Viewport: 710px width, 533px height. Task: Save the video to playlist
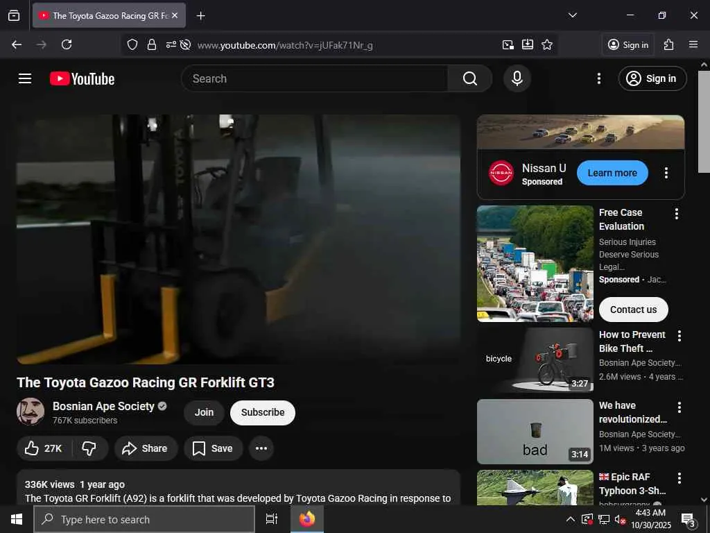(213, 448)
